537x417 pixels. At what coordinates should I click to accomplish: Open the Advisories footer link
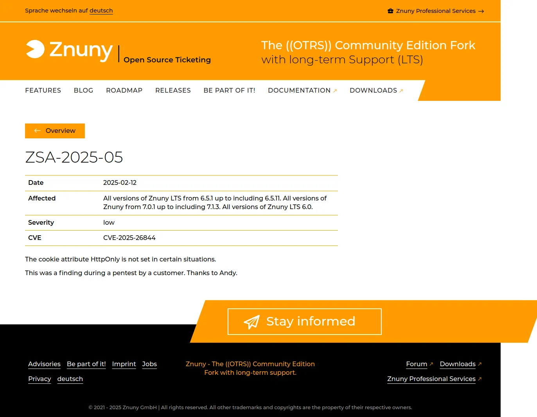44,364
